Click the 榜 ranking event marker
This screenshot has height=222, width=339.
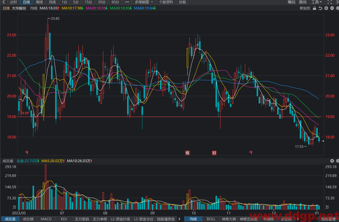187,153
